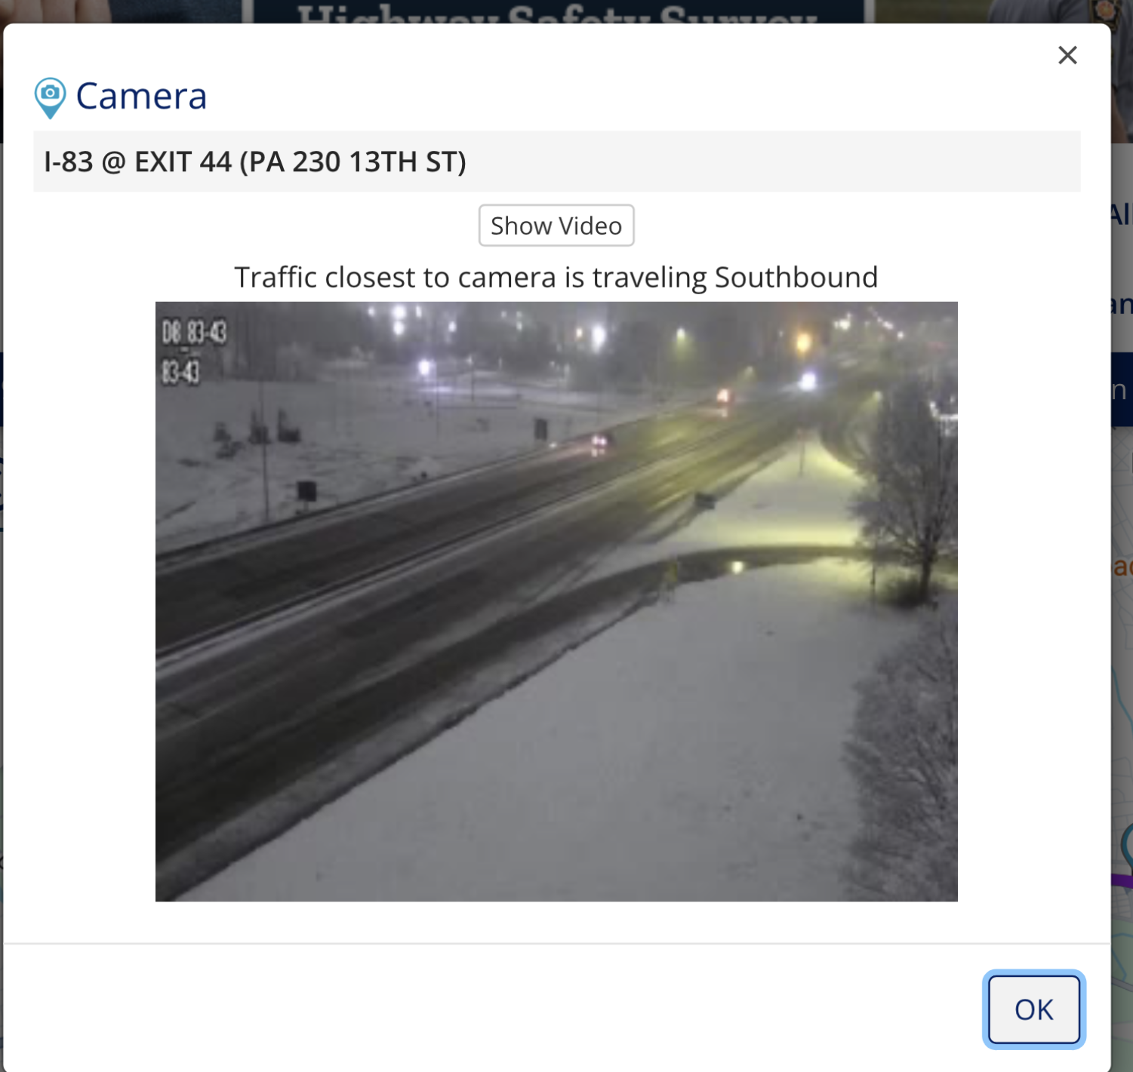Click the orange text at right edge
The image size is (1133, 1072).
coord(1122,567)
